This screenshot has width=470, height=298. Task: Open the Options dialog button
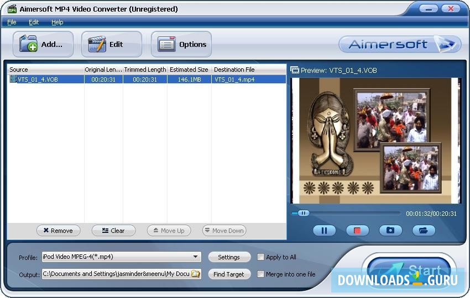click(x=181, y=44)
